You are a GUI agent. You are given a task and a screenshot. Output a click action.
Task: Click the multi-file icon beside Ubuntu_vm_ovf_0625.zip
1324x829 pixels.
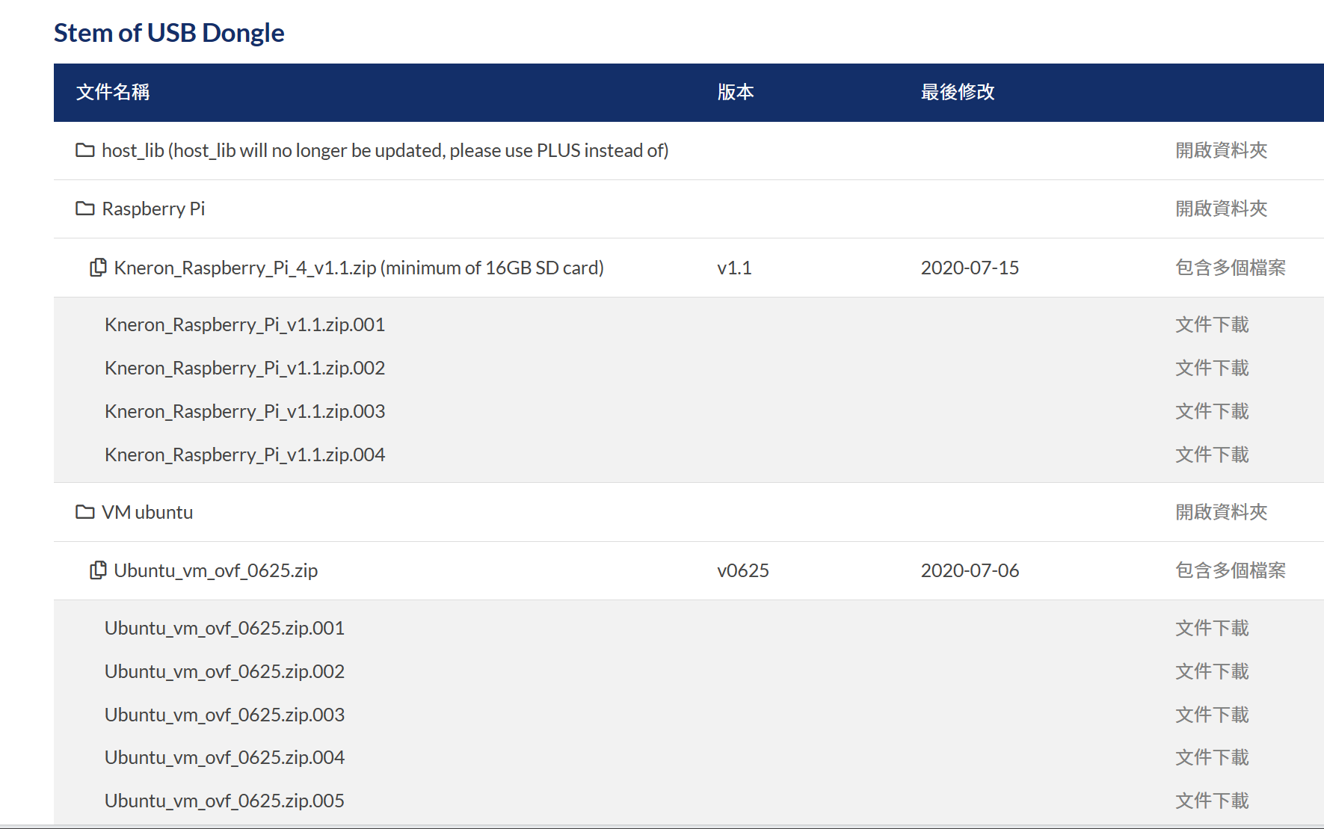coord(98,570)
